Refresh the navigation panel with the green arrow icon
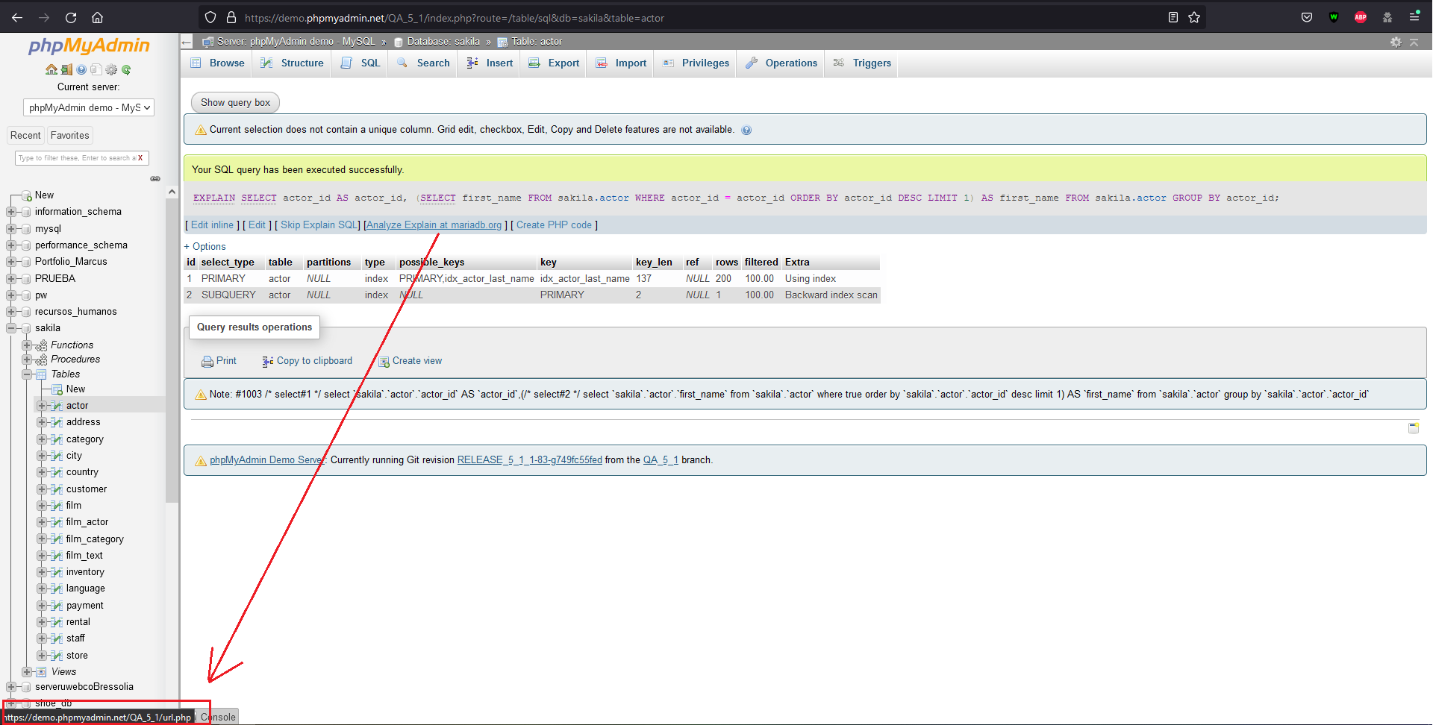1433x725 pixels. pyautogui.click(x=126, y=69)
